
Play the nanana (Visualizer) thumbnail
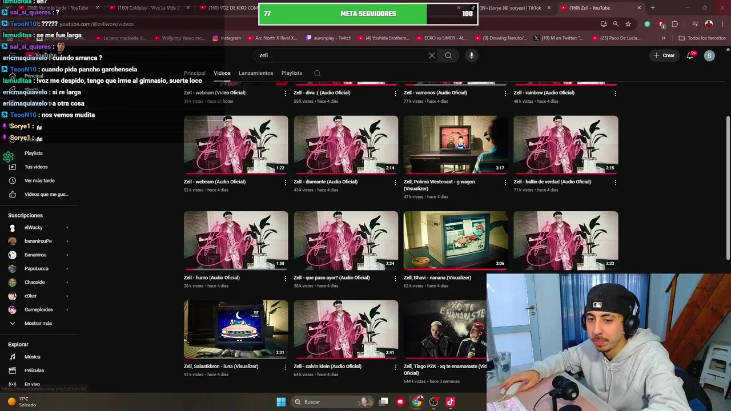456,240
